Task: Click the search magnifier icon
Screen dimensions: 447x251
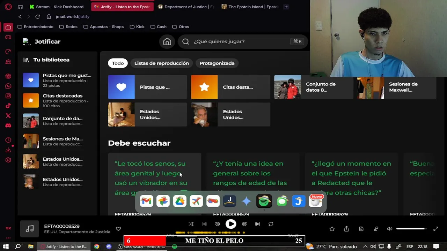Action: pyautogui.click(x=185, y=41)
